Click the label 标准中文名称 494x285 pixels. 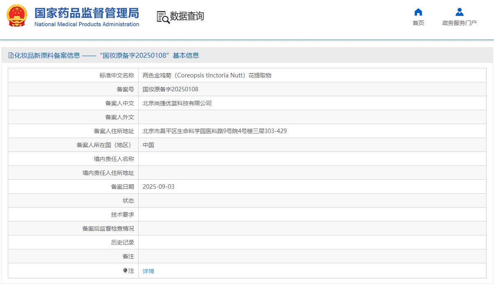(117, 75)
